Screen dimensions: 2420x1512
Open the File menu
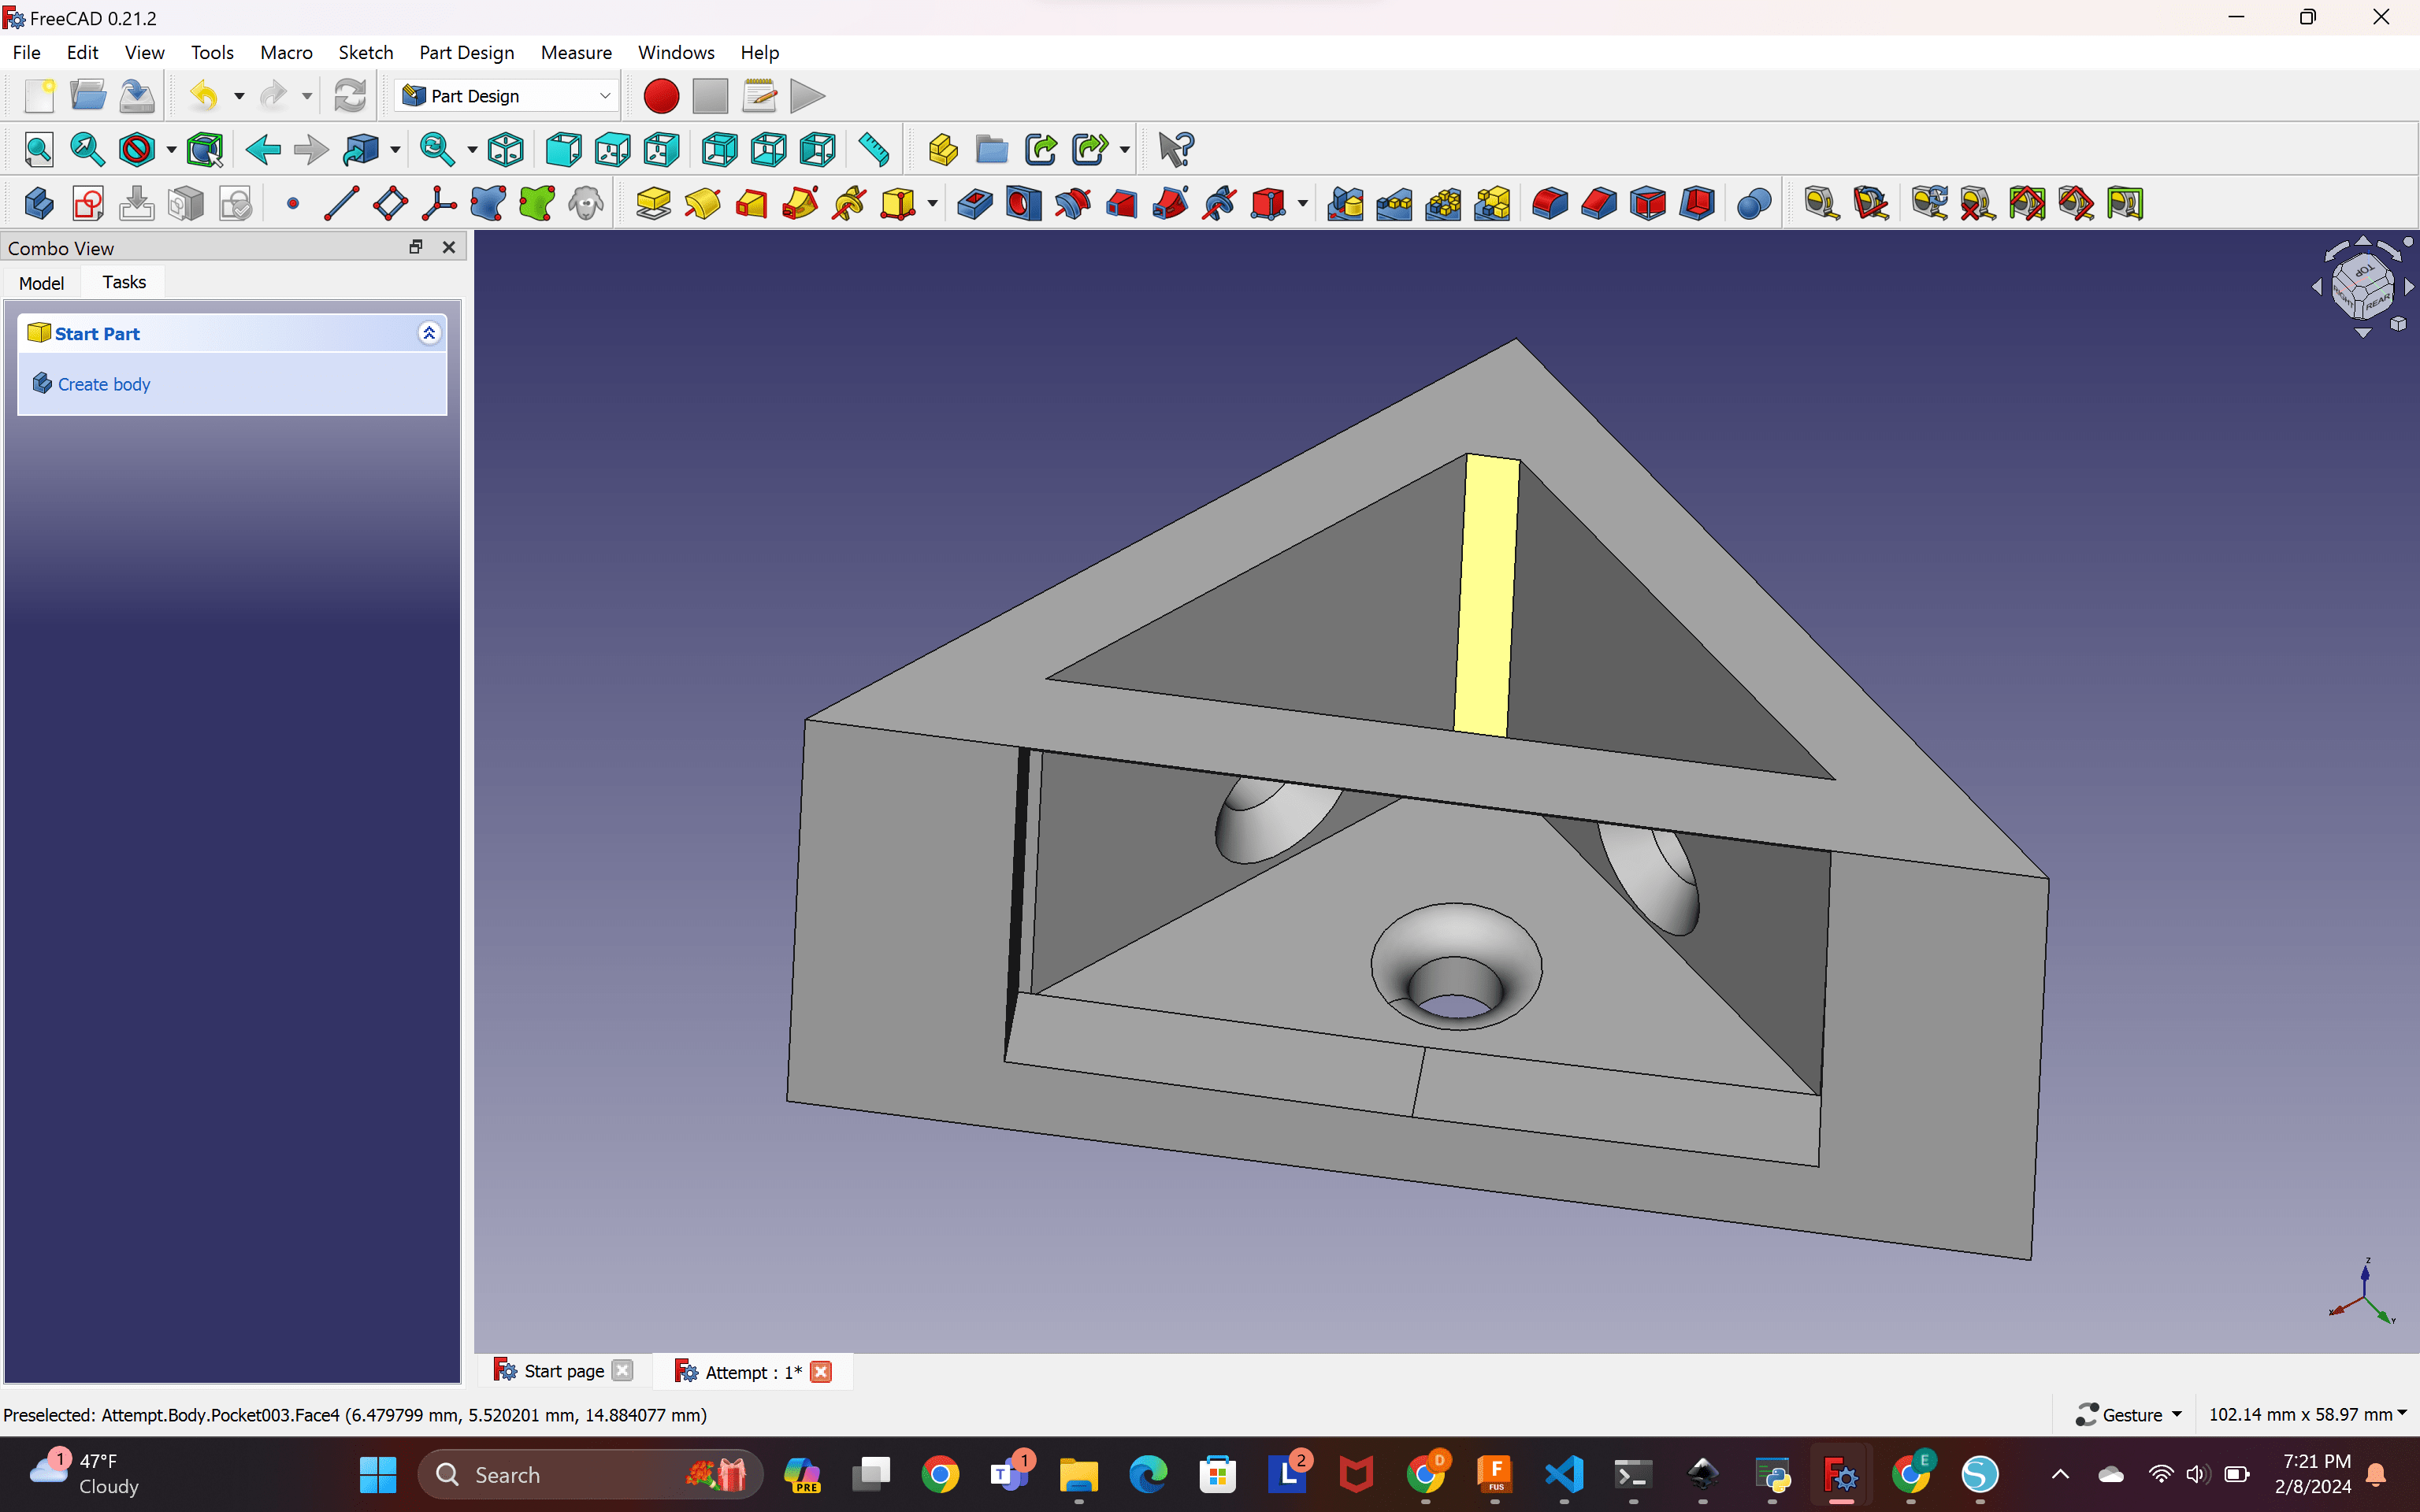[x=26, y=52]
